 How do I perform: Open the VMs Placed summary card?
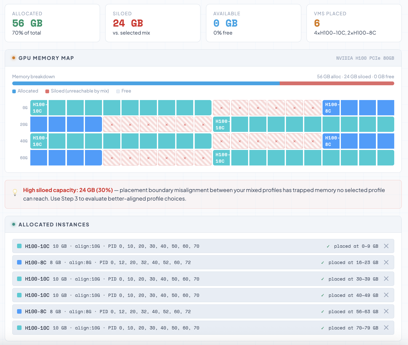click(x=354, y=23)
